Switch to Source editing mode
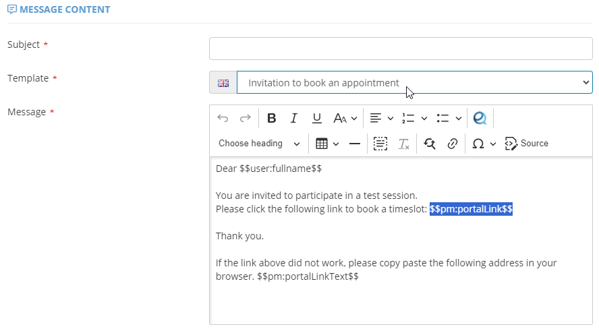Viewport: 599px width, 329px height. coord(527,144)
